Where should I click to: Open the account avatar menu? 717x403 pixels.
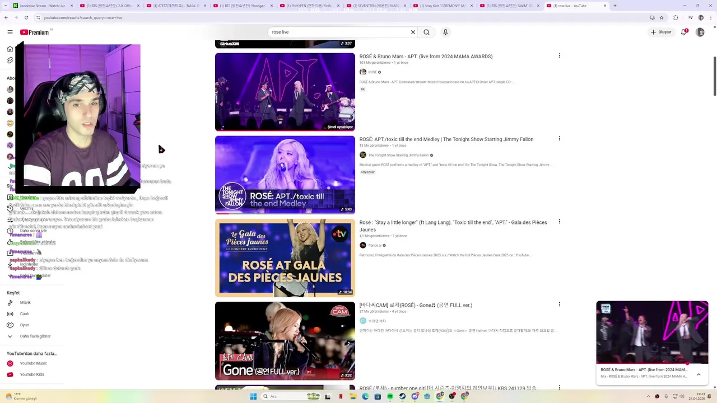click(700, 32)
